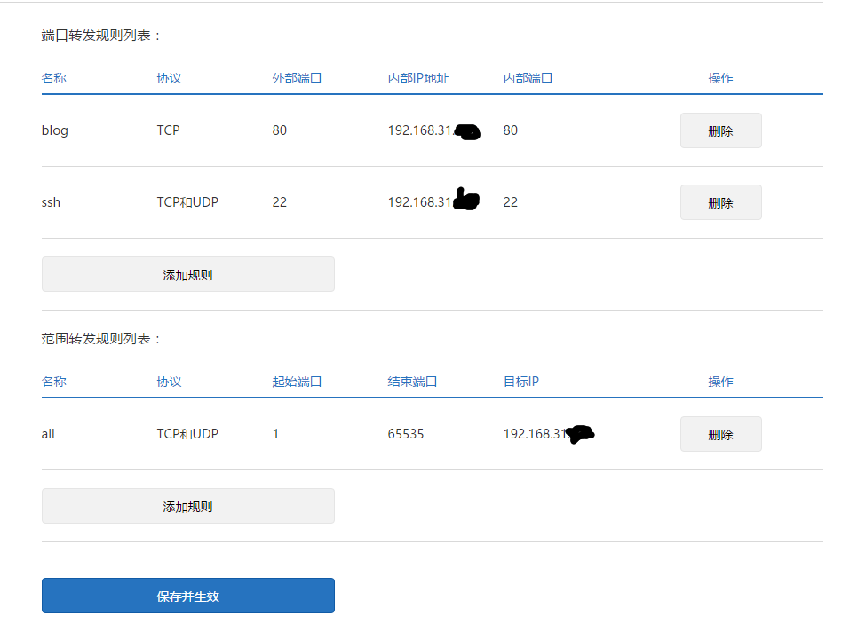The image size is (842, 639).
Task: Delete the ssh port forwarding rule
Action: 720,202
